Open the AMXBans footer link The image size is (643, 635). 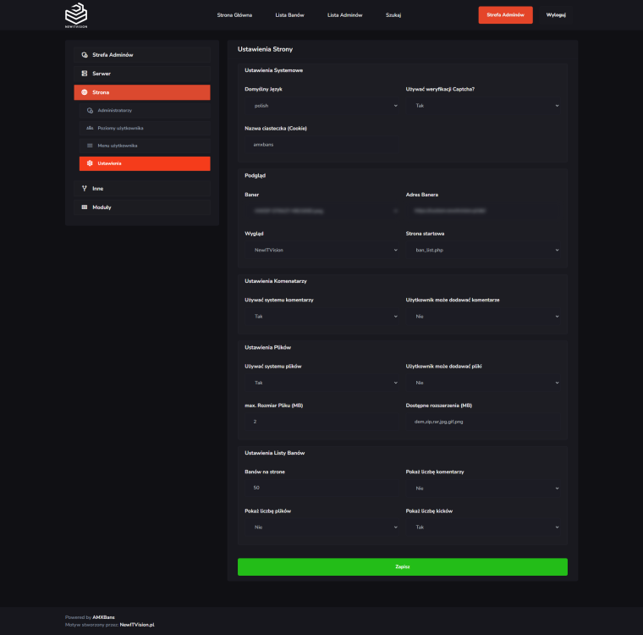click(x=104, y=617)
